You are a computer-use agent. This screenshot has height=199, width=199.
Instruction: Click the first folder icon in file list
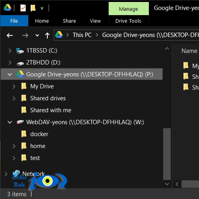[186, 66]
